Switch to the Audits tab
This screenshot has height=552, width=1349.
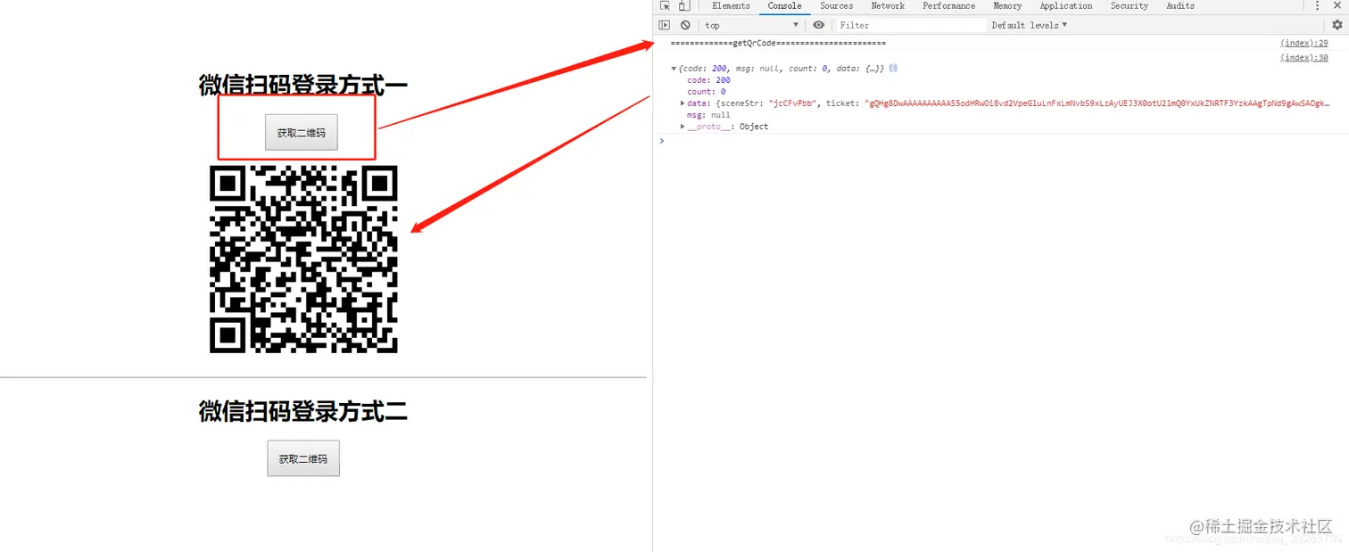point(1179,6)
